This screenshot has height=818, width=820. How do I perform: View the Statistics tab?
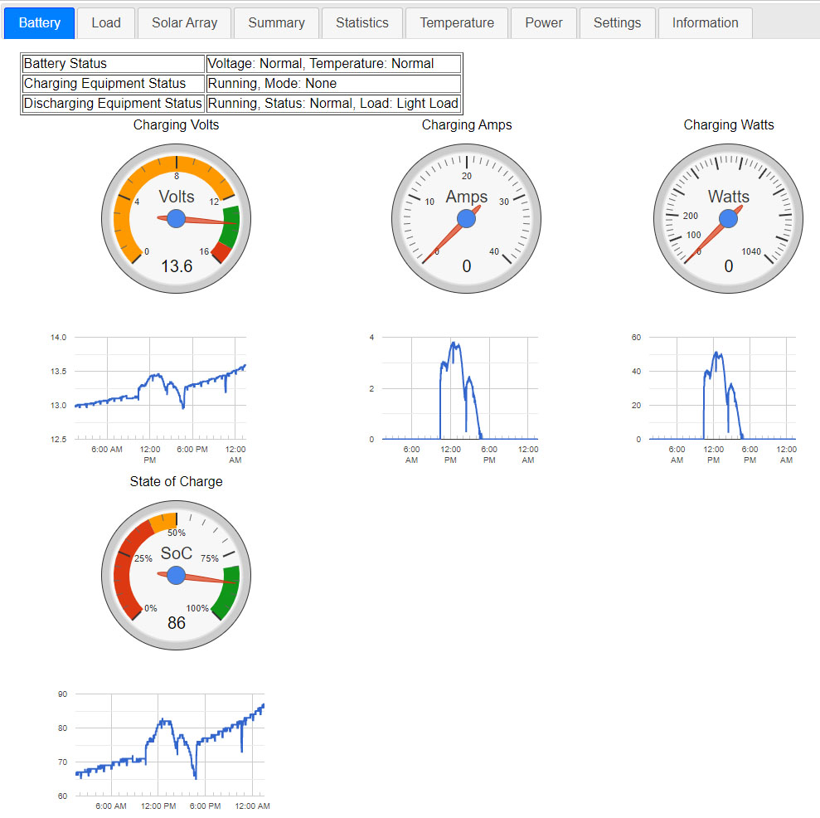point(361,23)
